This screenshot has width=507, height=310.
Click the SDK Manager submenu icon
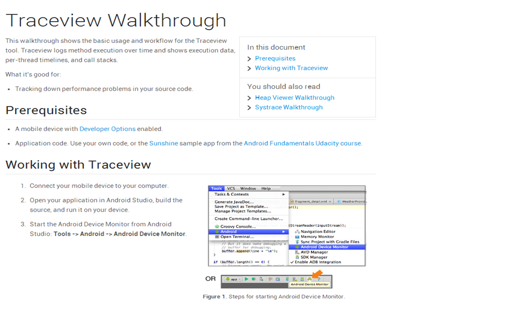(297, 257)
